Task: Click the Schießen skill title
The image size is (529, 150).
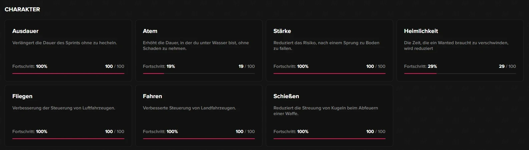Action: pyautogui.click(x=286, y=96)
